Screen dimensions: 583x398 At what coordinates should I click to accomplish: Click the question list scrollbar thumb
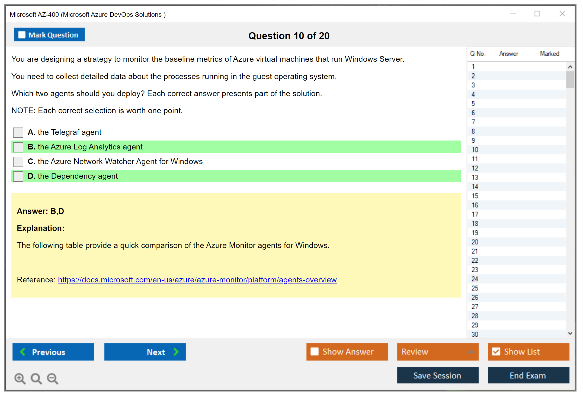coord(570,79)
